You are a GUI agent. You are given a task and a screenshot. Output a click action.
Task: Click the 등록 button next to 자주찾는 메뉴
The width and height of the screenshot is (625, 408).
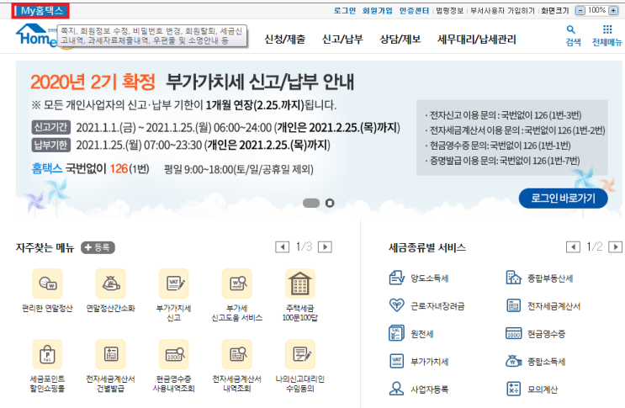[98, 247]
